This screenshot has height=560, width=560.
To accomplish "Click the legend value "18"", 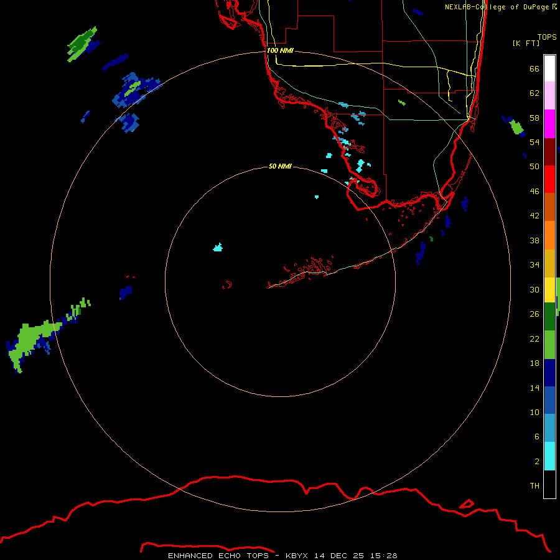I will [x=534, y=363].
